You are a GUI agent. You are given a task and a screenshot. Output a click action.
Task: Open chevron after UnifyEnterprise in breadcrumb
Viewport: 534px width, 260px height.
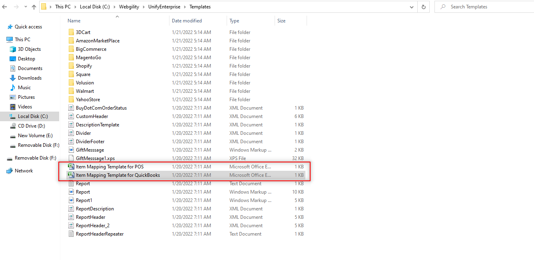coord(185,7)
